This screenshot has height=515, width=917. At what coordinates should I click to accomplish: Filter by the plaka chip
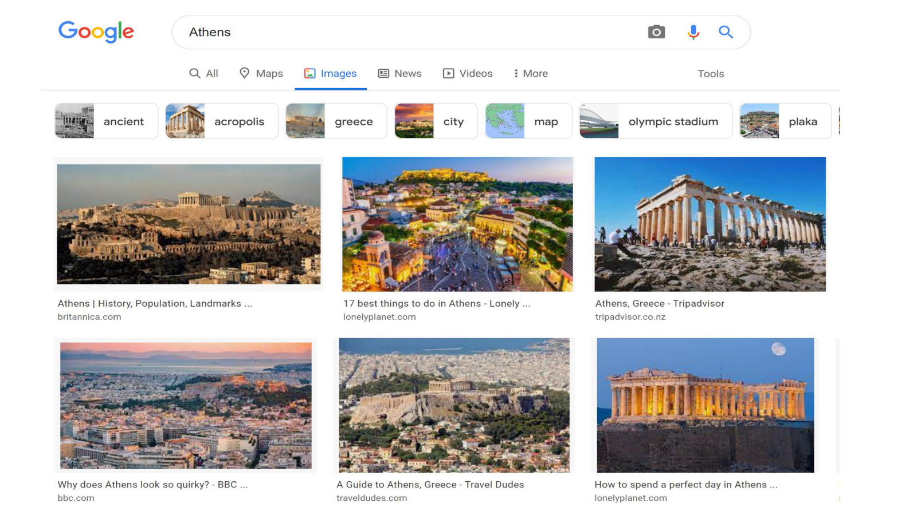point(785,121)
